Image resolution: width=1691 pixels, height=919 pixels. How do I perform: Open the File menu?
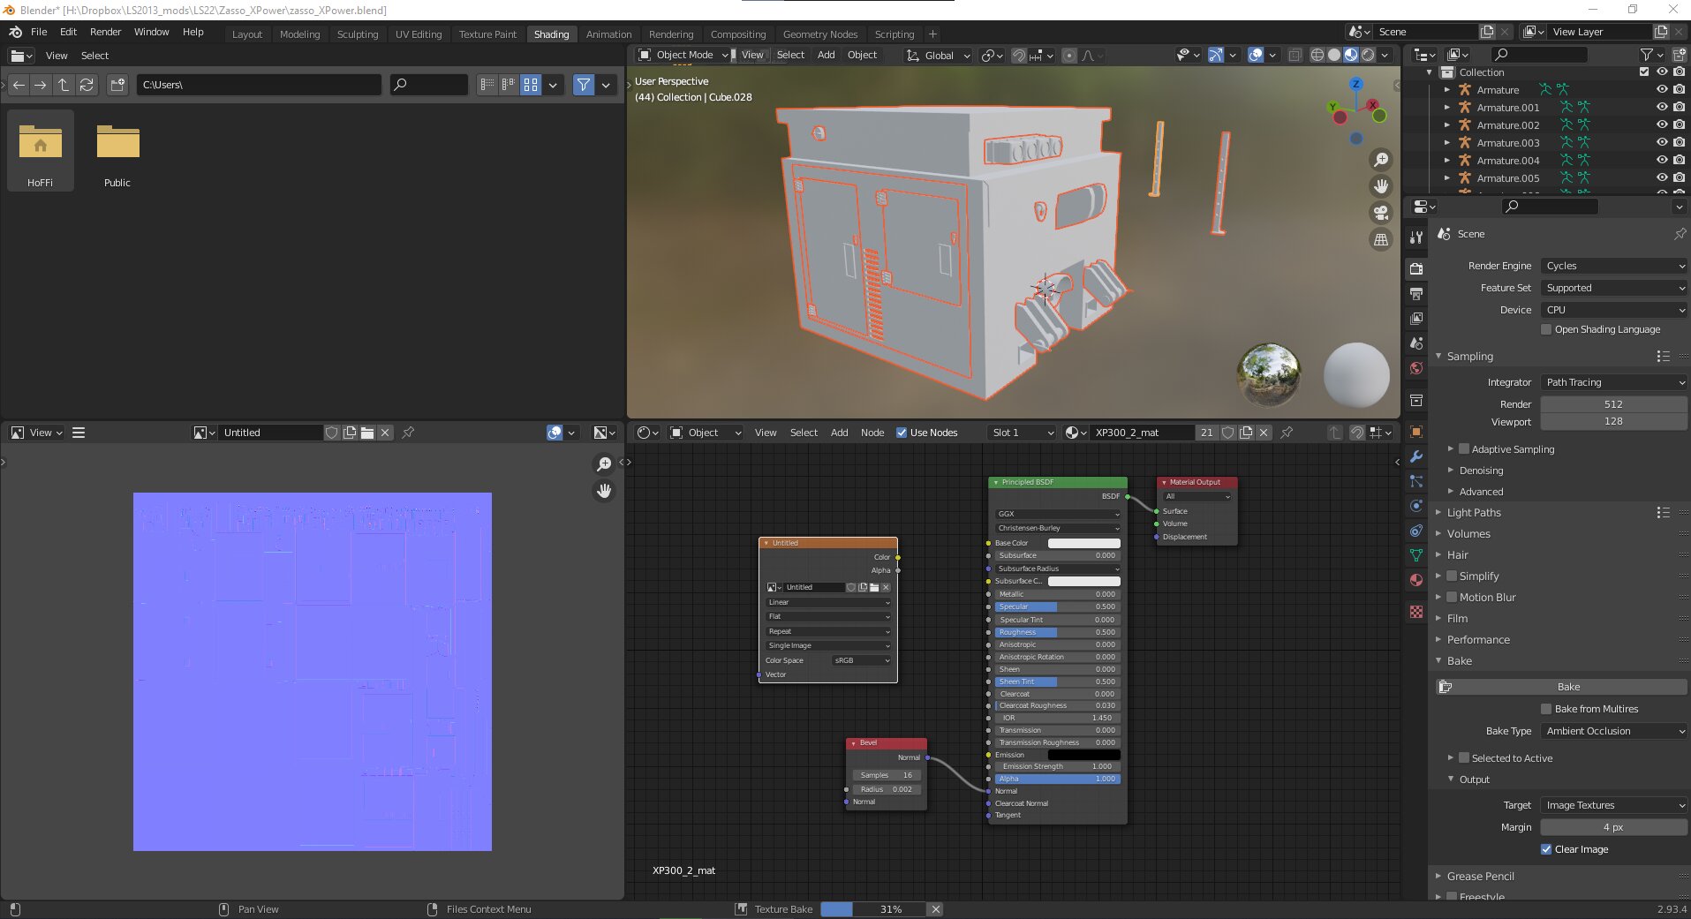(x=39, y=32)
